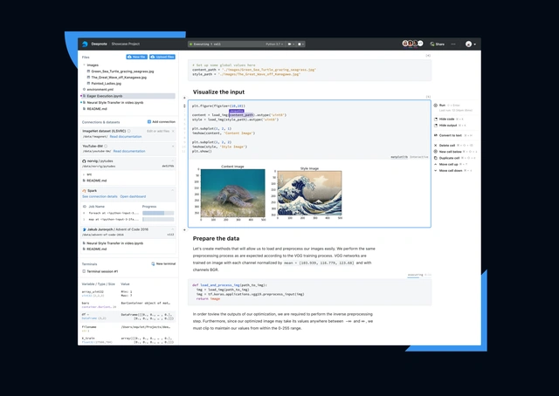Image resolution: width=559 pixels, height=396 pixels.
Task: Open the Spark dashboard link
Action: click(x=133, y=196)
